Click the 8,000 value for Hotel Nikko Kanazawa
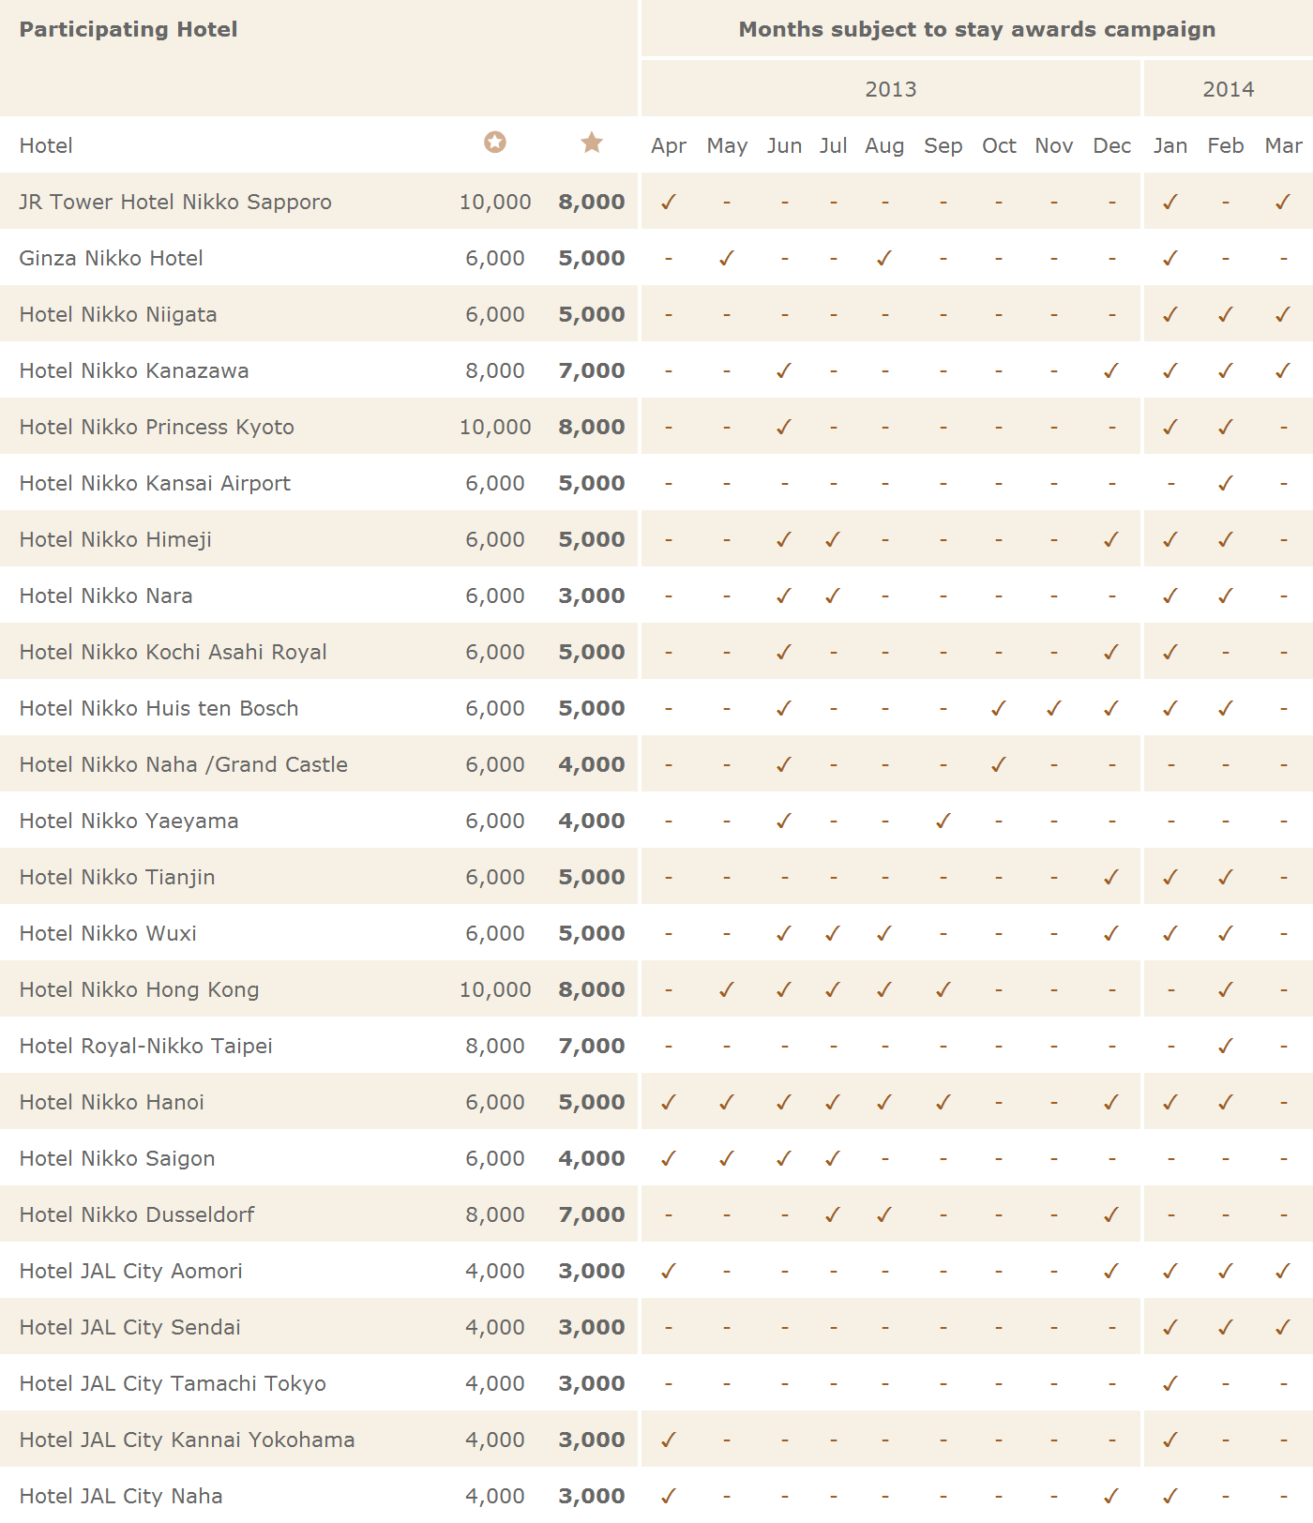The height and width of the screenshot is (1523, 1313). click(x=495, y=371)
